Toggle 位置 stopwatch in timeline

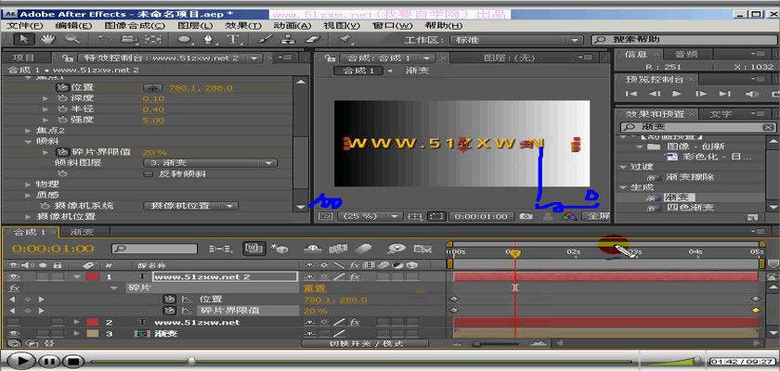(170, 300)
